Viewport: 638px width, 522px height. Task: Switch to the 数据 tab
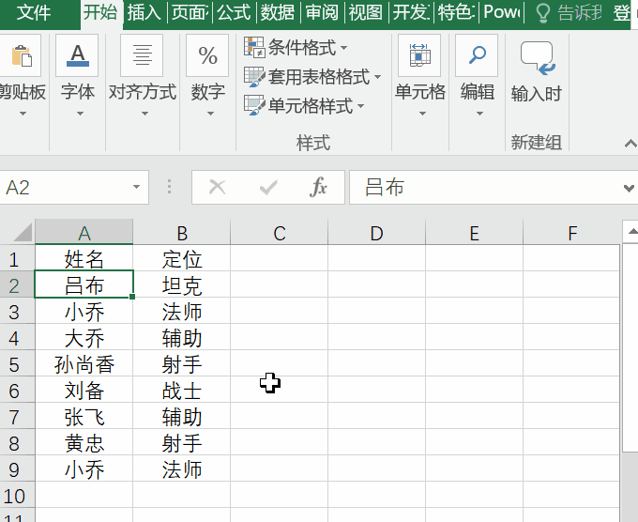tap(278, 13)
